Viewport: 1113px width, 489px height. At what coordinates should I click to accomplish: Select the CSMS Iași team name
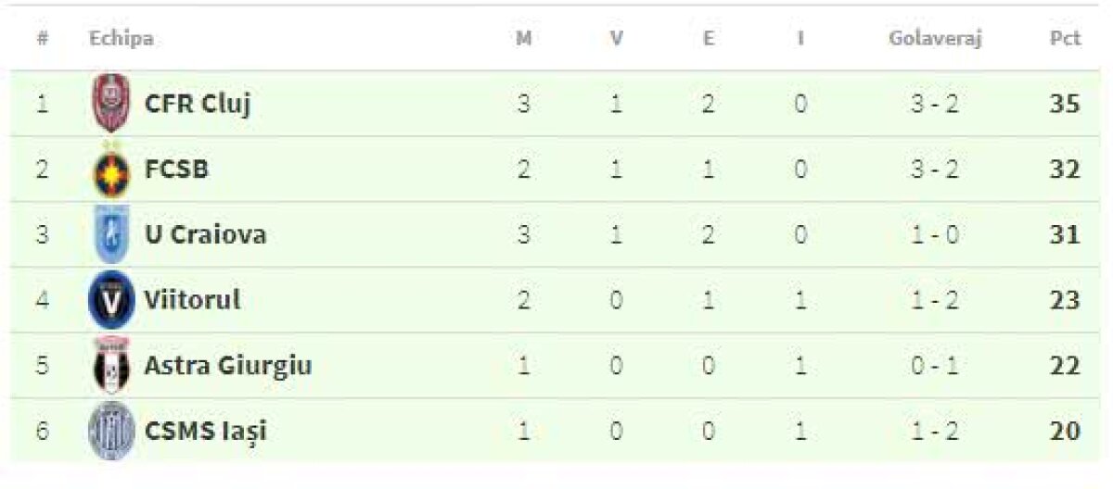click(205, 432)
